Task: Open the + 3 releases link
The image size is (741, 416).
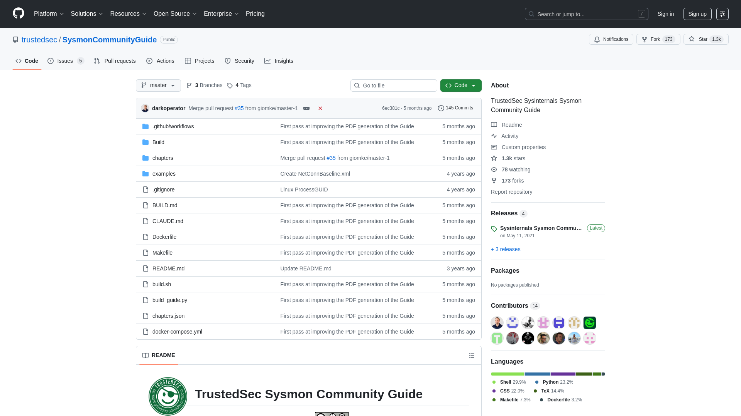Action: pos(506,249)
